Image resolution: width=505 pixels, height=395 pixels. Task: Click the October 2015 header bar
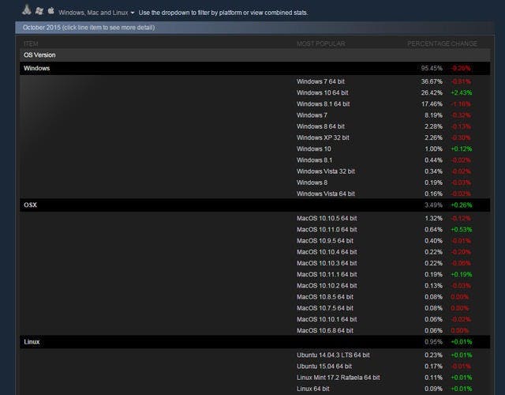254,28
